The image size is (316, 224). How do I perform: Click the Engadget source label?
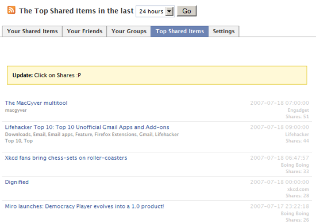pyautogui.click(x=298, y=110)
